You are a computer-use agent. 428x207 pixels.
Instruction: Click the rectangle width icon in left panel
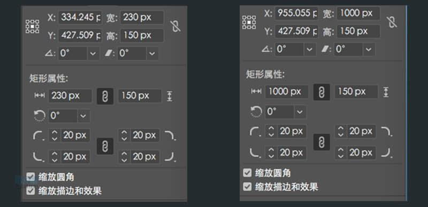(40, 95)
